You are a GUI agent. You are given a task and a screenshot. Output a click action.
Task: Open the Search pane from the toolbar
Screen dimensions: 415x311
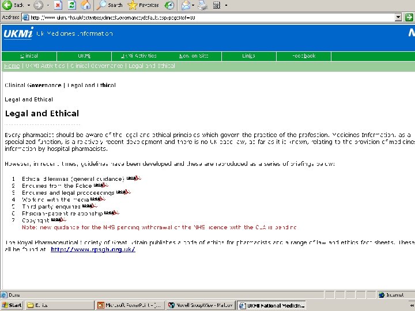[110, 5]
